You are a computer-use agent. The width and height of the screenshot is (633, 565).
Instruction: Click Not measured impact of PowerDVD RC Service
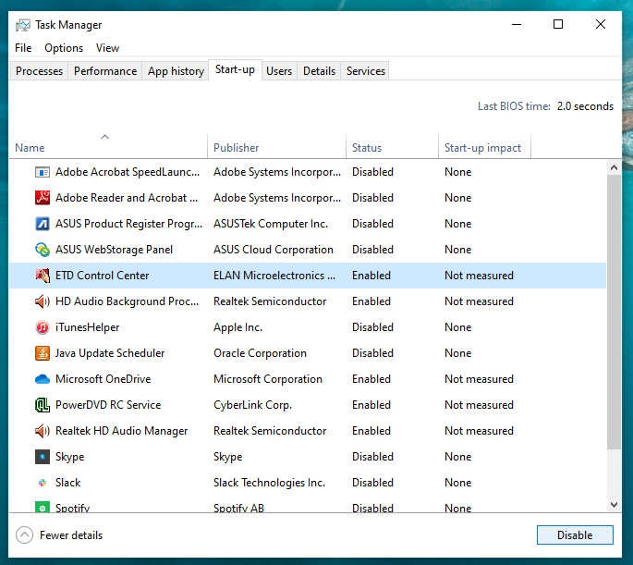point(479,405)
